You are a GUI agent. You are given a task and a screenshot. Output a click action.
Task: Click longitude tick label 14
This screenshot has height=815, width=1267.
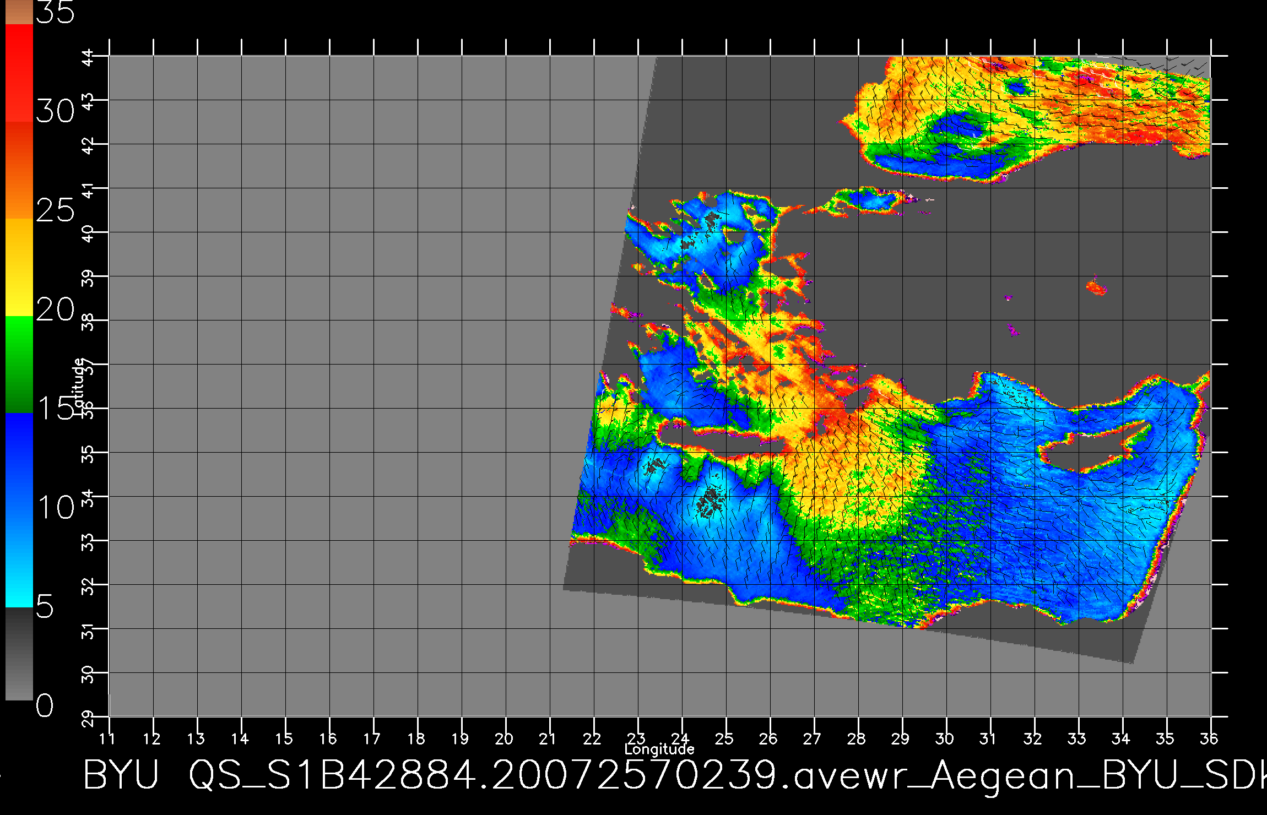coord(240,738)
